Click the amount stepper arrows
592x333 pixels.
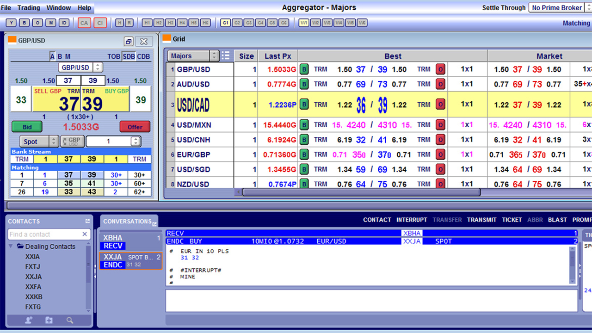pos(136,142)
